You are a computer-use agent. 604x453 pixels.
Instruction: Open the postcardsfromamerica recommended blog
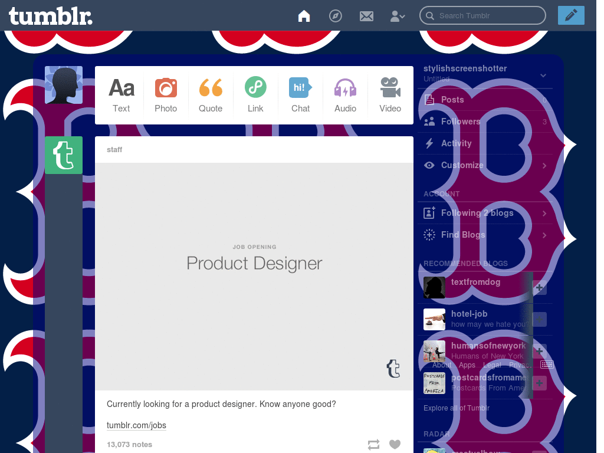[x=490, y=377]
